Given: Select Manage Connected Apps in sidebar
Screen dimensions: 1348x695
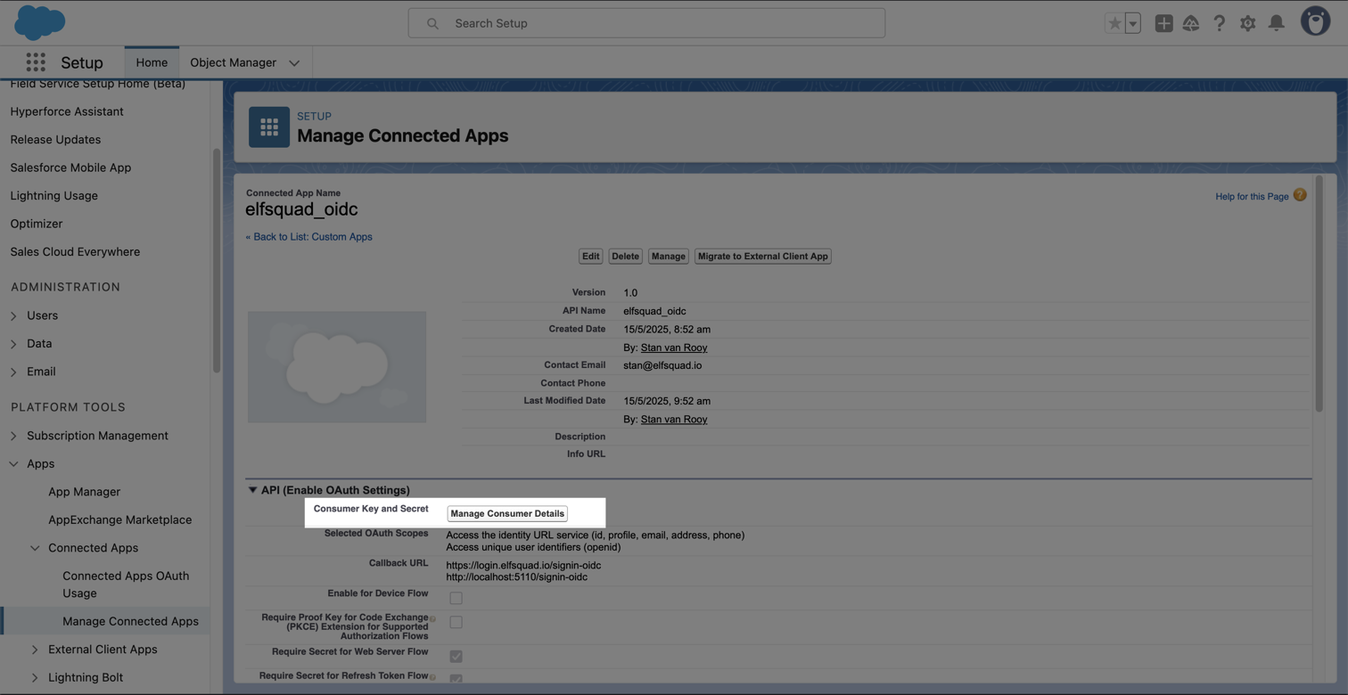Looking at the screenshot, I should point(130,622).
